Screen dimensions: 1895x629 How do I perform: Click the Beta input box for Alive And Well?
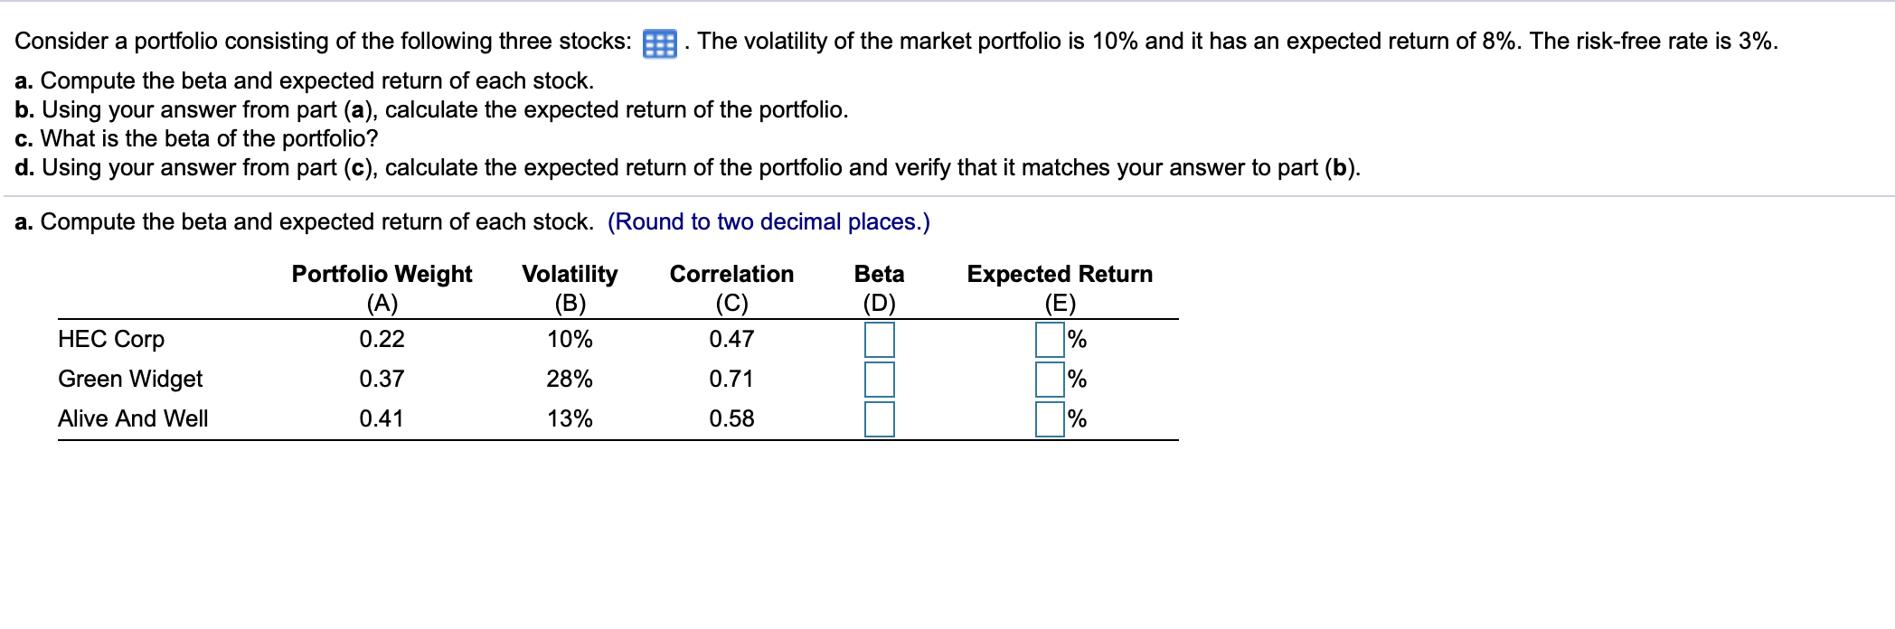coord(880,418)
